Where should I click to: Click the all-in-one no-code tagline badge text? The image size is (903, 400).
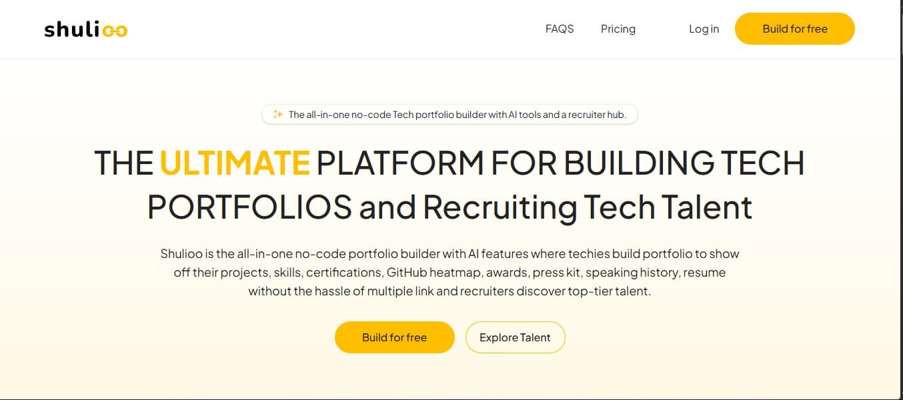457,115
